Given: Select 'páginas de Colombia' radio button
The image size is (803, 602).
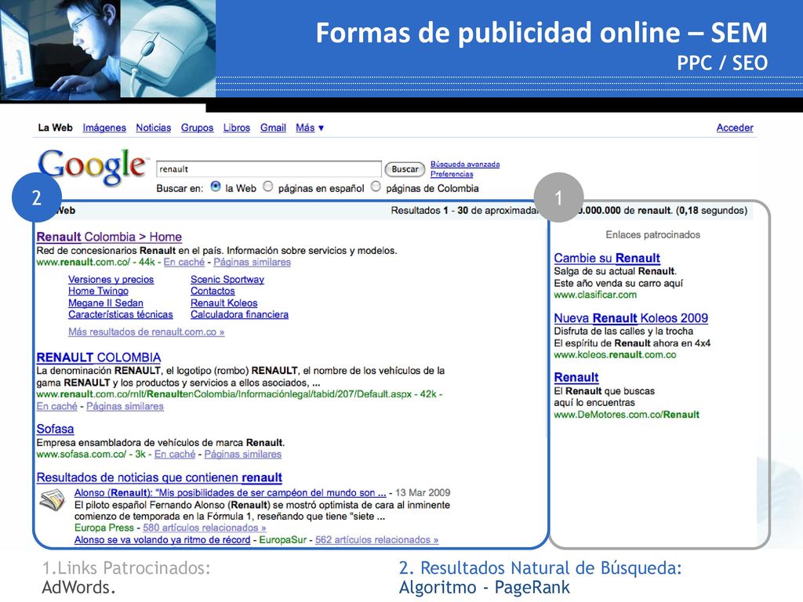Looking at the screenshot, I should click(x=376, y=187).
